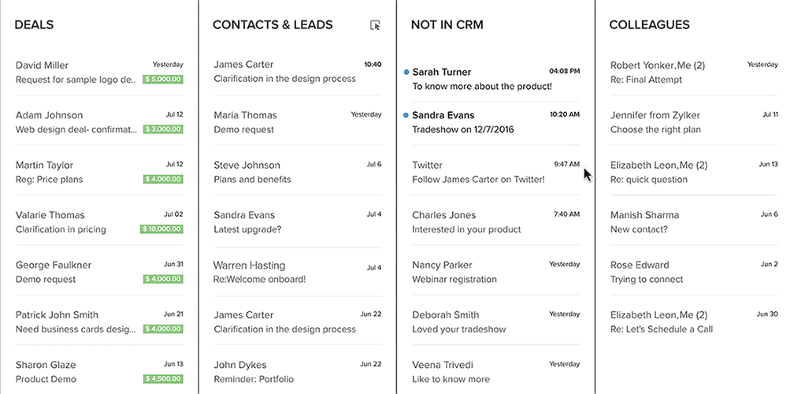The height and width of the screenshot is (394, 794).
Task: Open the Twitter follow James Carter email
Action: (495, 173)
